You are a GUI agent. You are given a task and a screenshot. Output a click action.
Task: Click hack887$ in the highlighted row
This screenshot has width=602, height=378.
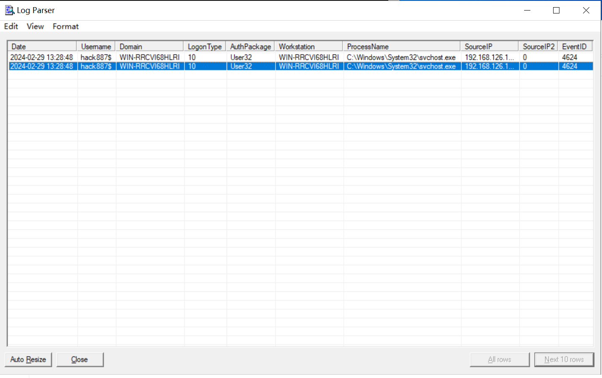tap(96, 66)
